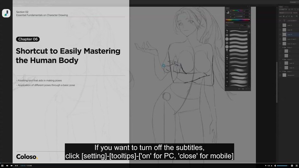Open the Color panel flyout menu
Viewport: 299px width, 168px height.
click(x=250, y=8)
